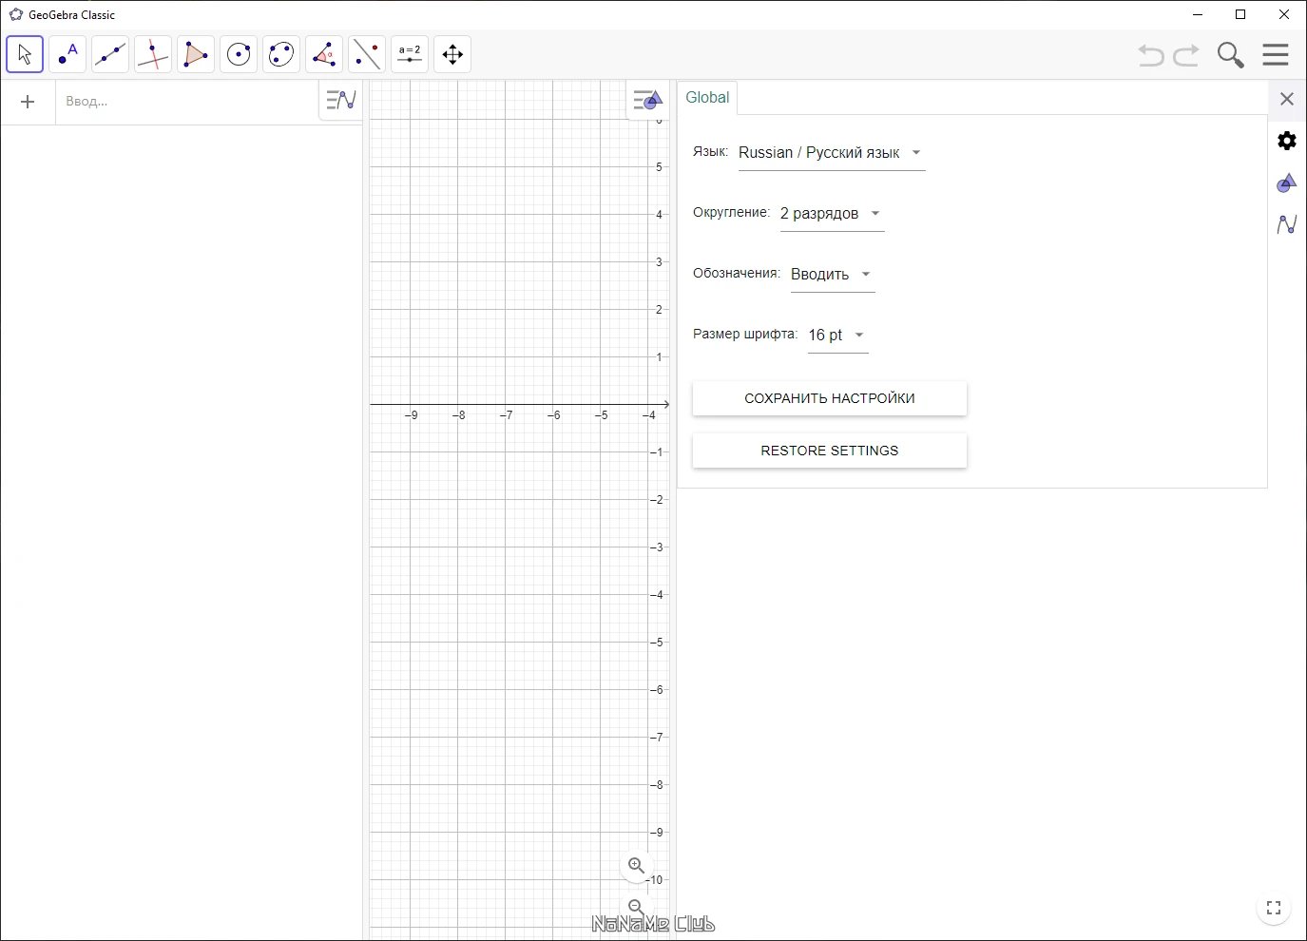1307x941 pixels.
Task: Select the Point tool
Action: point(67,54)
